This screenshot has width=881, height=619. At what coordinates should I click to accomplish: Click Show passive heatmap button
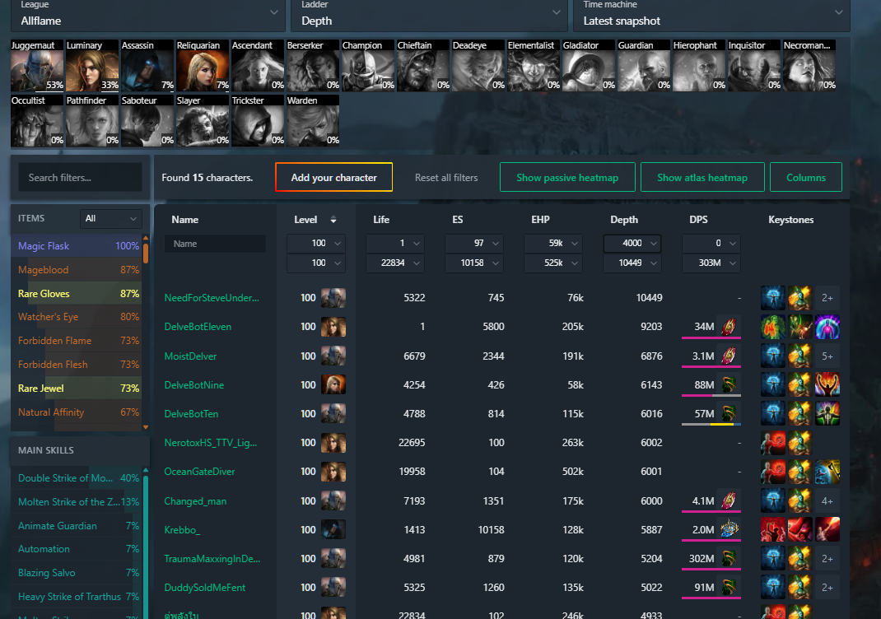click(x=567, y=177)
